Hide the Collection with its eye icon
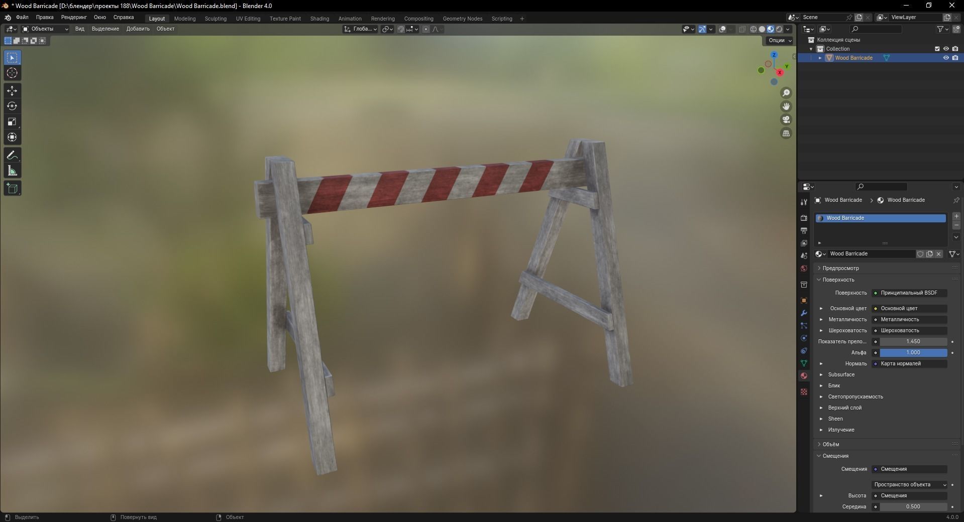Viewport: 964px width, 522px height. point(946,49)
